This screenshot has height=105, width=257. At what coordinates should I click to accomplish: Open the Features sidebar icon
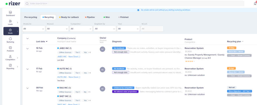click(10, 48)
